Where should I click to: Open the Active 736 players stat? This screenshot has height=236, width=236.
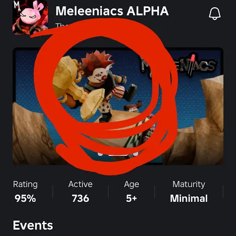[x=80, y=191]
